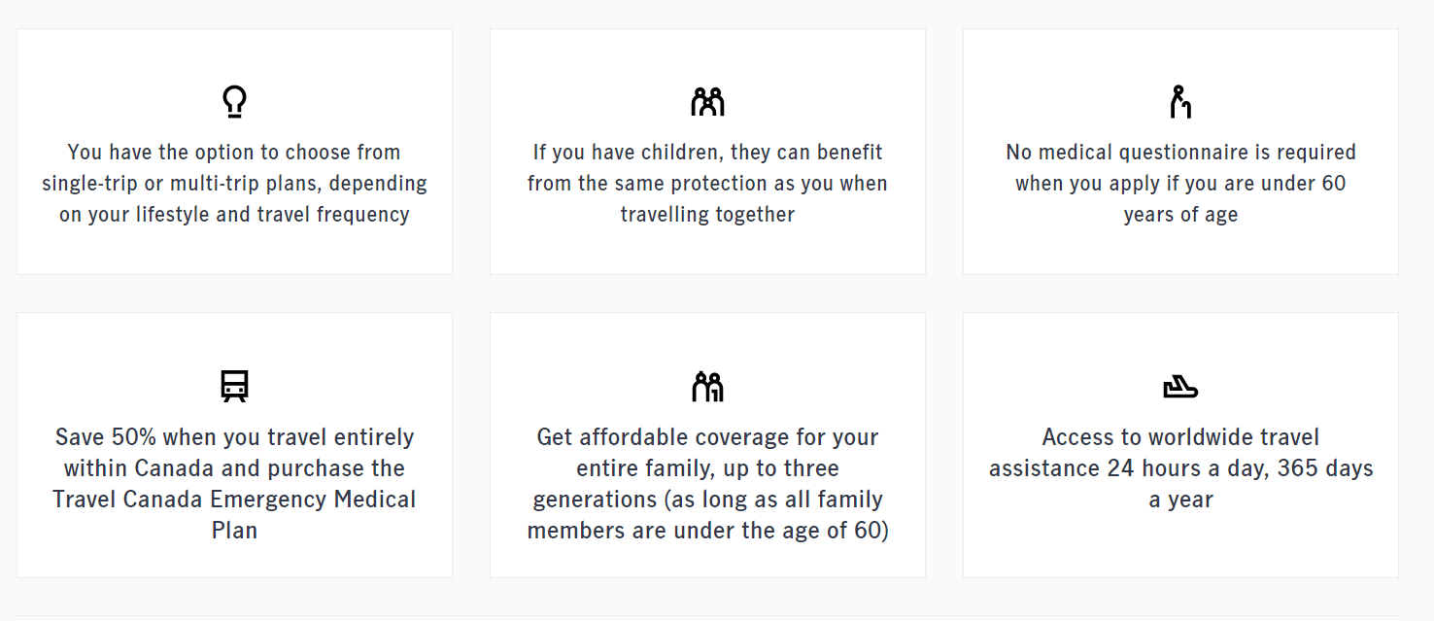Screen dimensions: 1434x621
Task: Click the 'within Canada and purchase the' line
Action: [x=234, y=468]
